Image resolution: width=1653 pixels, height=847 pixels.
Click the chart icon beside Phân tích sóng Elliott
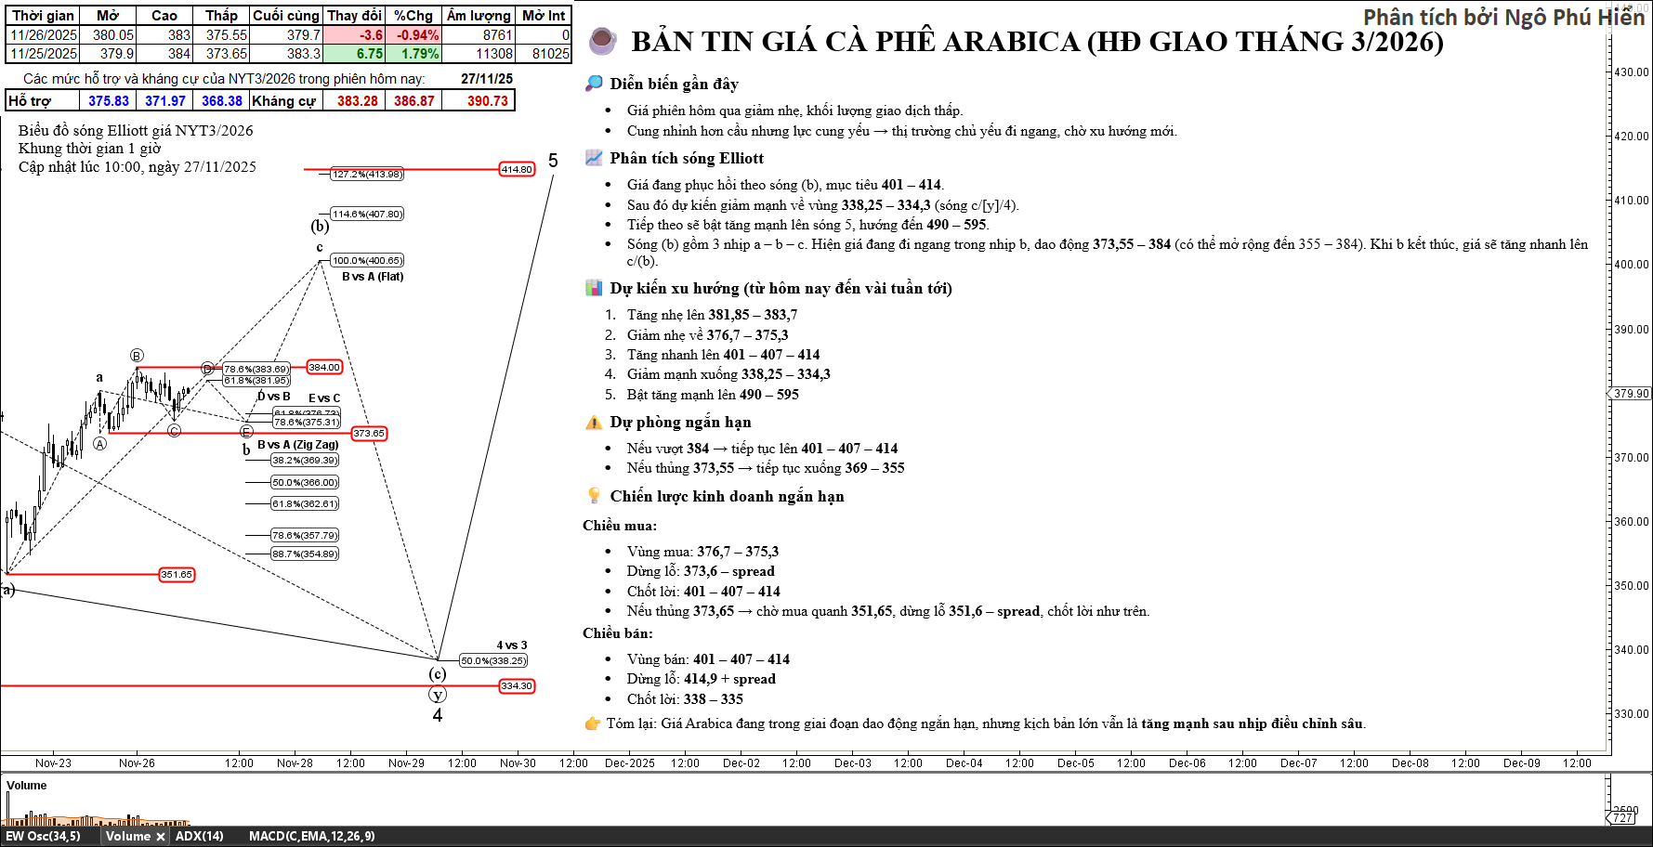[594, 158]
